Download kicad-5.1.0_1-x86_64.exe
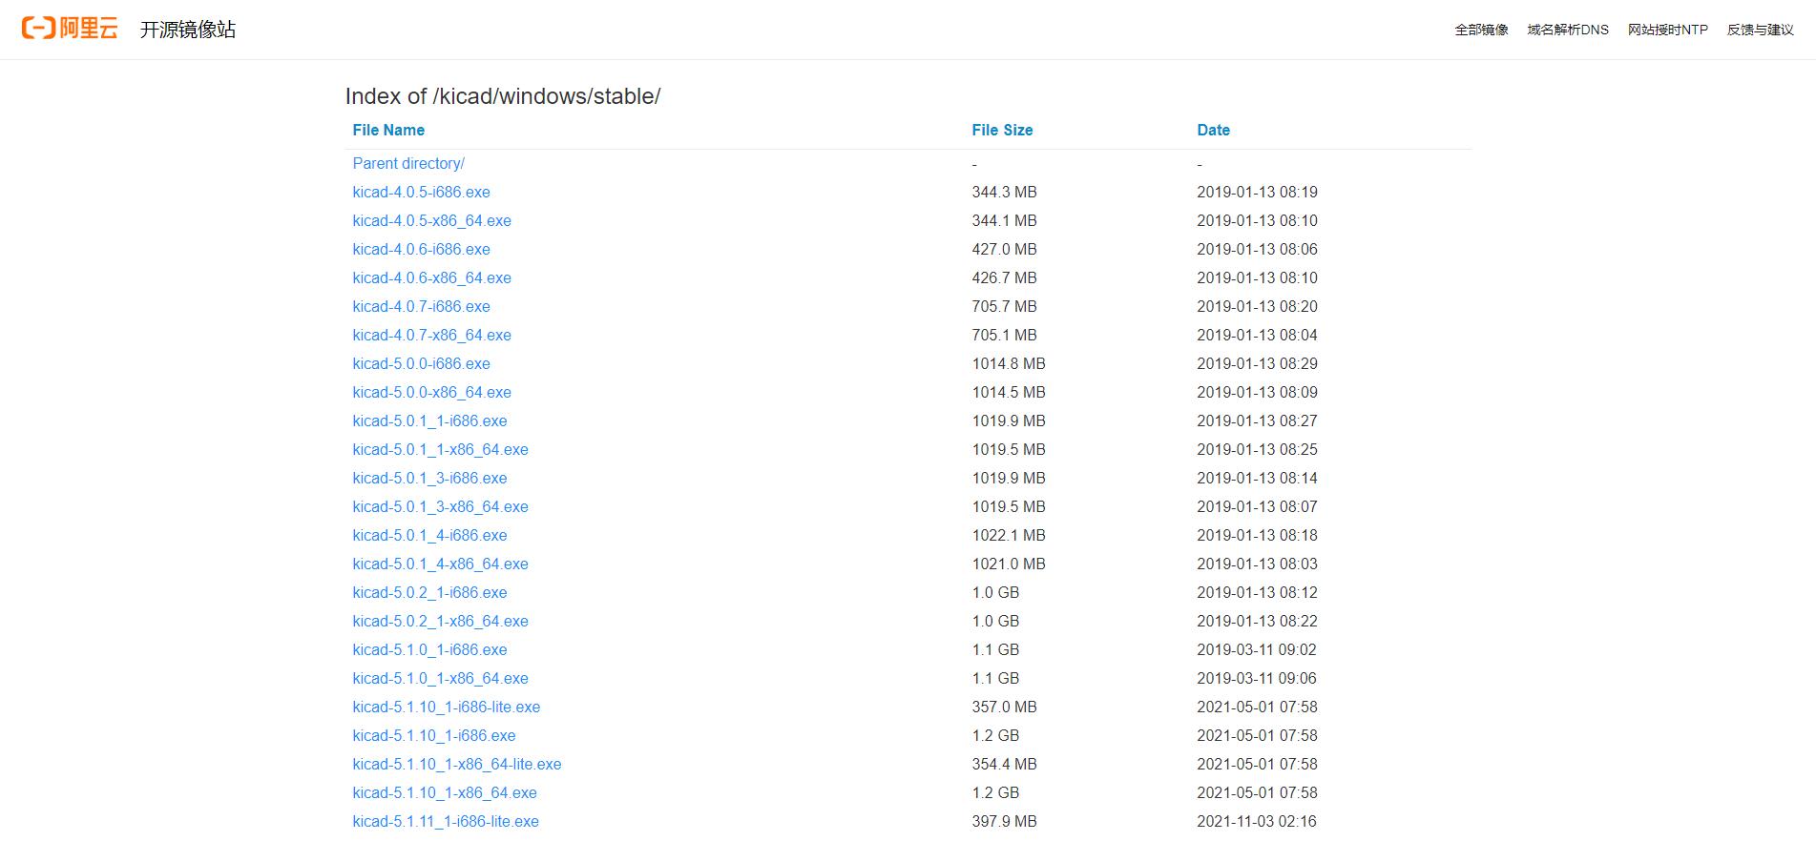This screenshot has height=841, width=1816. coord(440,678)
